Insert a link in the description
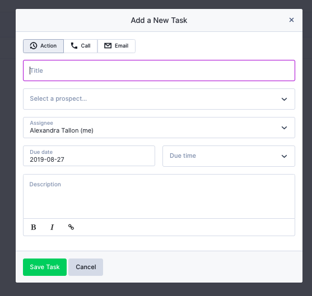 click(x=71, y=227)
